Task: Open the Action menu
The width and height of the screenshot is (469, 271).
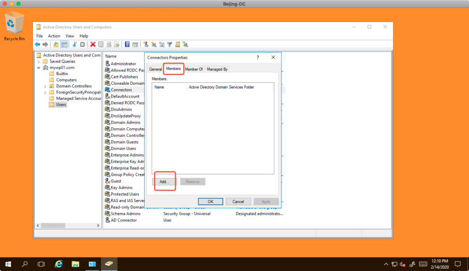Action: pos(54,36)
